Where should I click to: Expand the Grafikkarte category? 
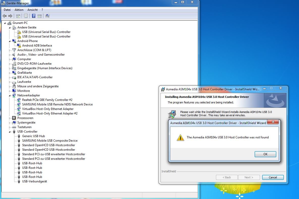[10, 73]
